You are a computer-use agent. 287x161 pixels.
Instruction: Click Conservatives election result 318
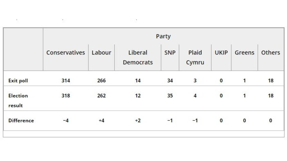click(x=66, y=96)
